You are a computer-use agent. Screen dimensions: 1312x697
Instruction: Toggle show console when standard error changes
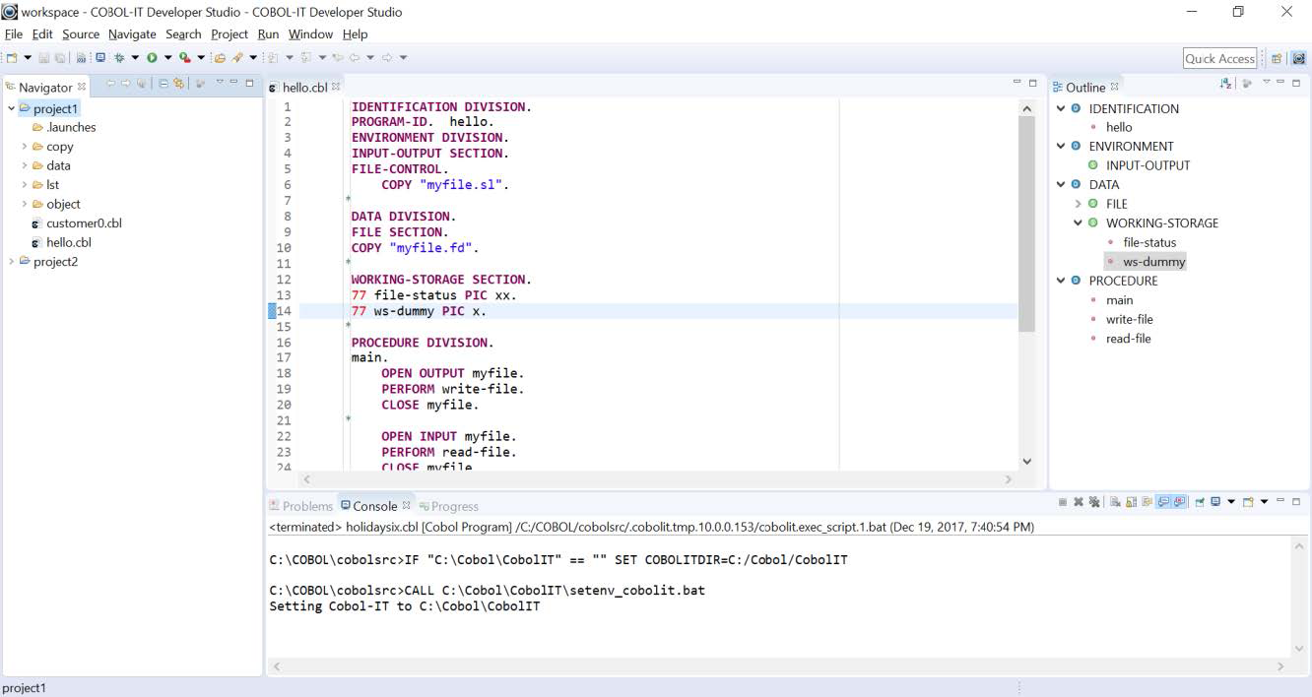[1179, 502]
